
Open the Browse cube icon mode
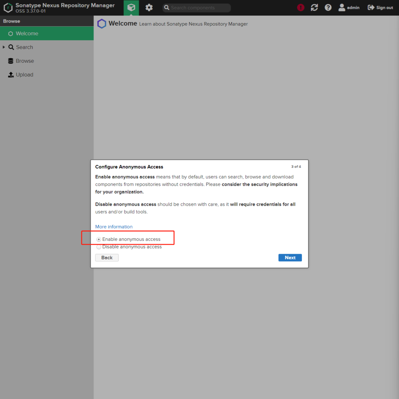tap(131, 8)
